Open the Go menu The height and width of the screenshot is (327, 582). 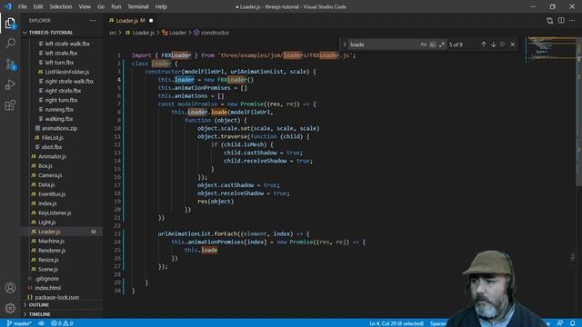coord(101,6)
